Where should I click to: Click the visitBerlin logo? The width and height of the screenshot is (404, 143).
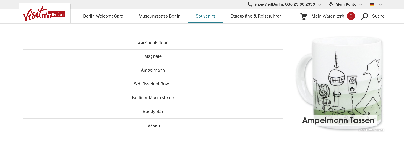44,14
